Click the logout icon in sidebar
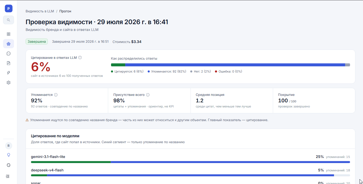This screenshot has height=184, width=363. click(9, 165)
